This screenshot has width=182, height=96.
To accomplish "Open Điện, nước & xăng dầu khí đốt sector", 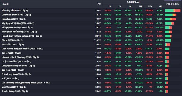I will tap(22, 49).
